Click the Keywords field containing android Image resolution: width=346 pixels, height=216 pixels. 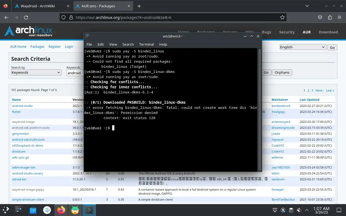click(75, 73)
